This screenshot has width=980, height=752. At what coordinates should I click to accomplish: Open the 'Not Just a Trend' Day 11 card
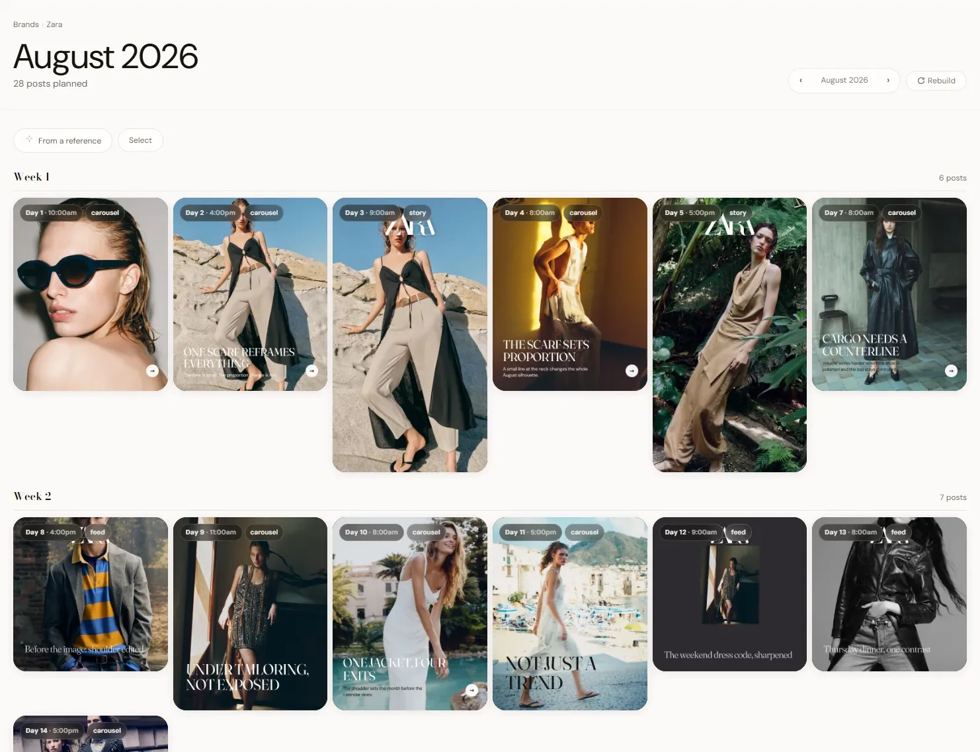(x=570, y=614)
